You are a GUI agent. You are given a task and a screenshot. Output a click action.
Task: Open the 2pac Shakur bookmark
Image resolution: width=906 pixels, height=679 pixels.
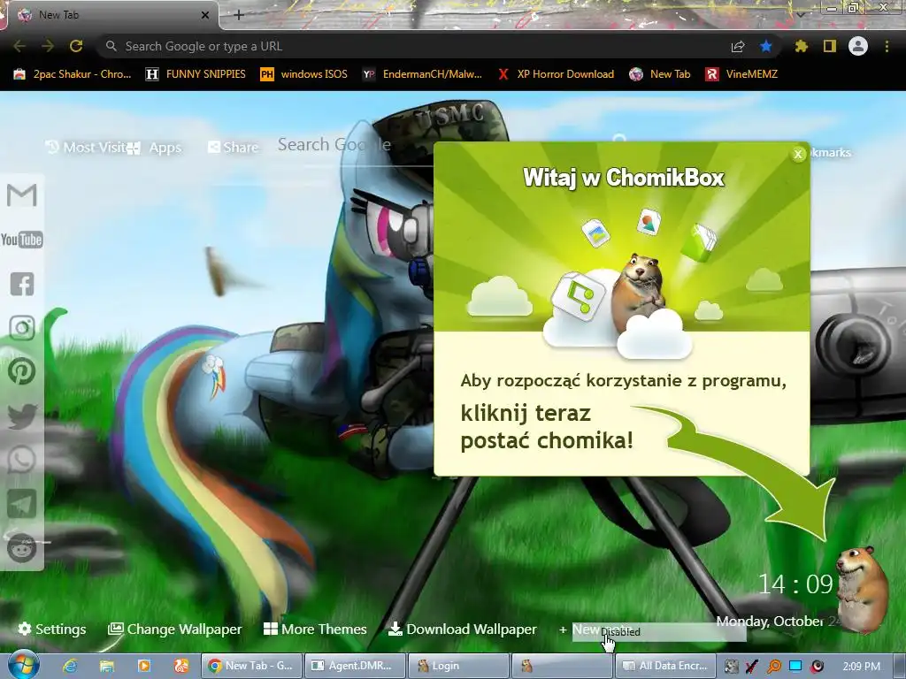(x=73, y=74)
